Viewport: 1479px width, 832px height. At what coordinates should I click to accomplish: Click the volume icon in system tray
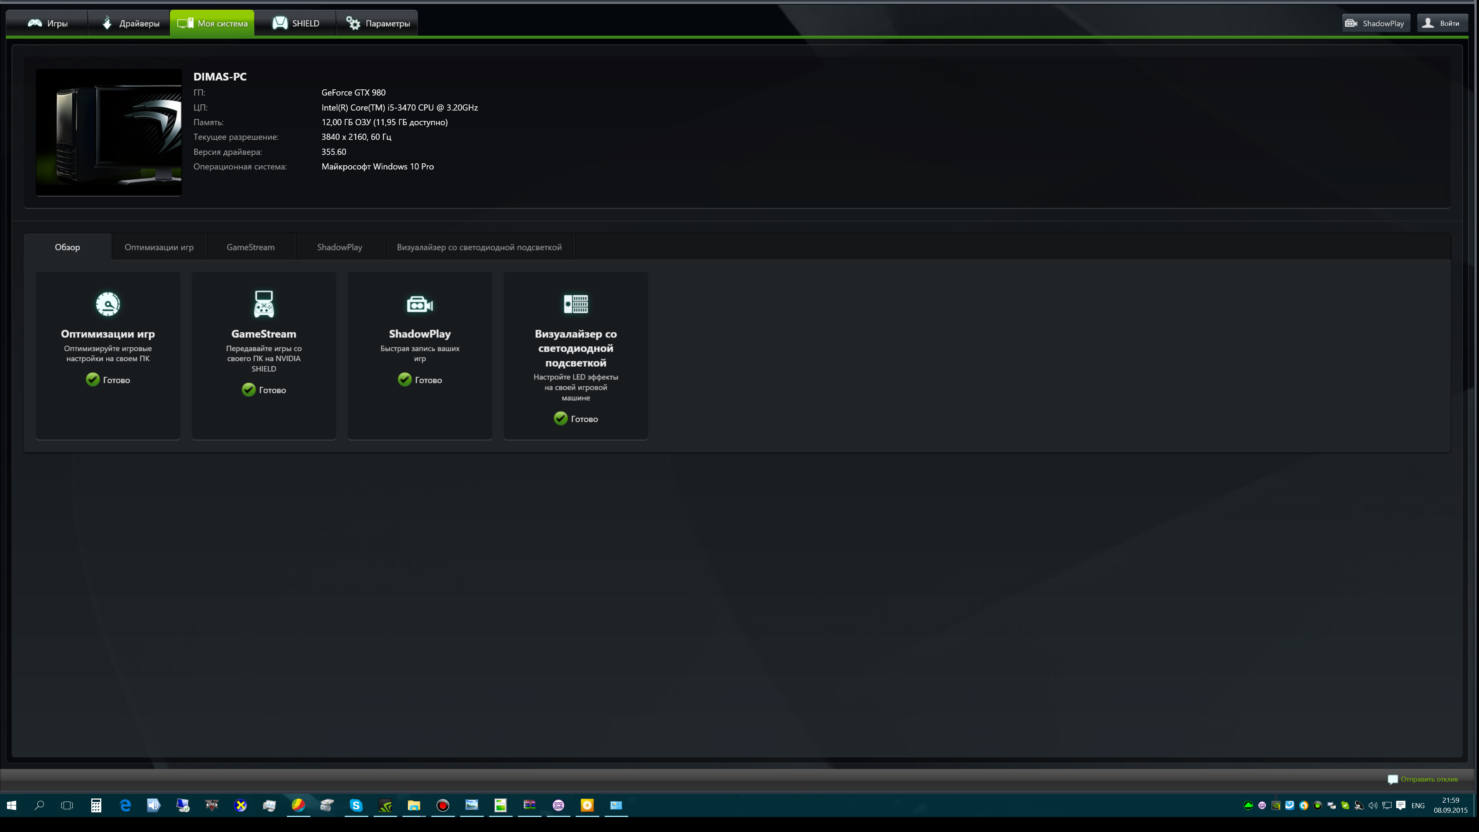(x=1373, y=805)
